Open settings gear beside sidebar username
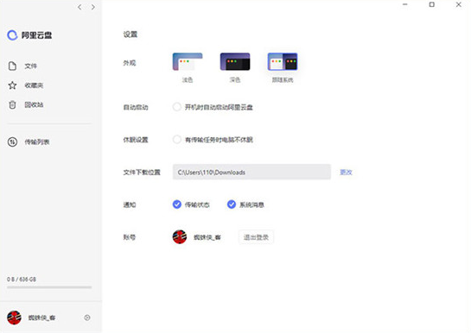 pyautogui.click(x=87, y=317)
